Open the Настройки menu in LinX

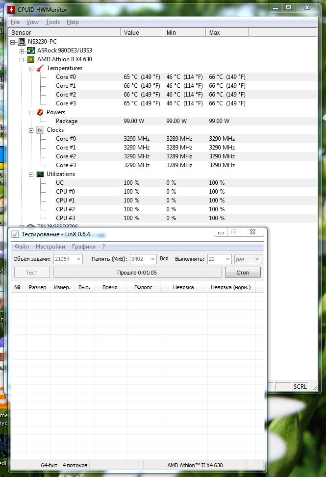click(x=50, y=247)
